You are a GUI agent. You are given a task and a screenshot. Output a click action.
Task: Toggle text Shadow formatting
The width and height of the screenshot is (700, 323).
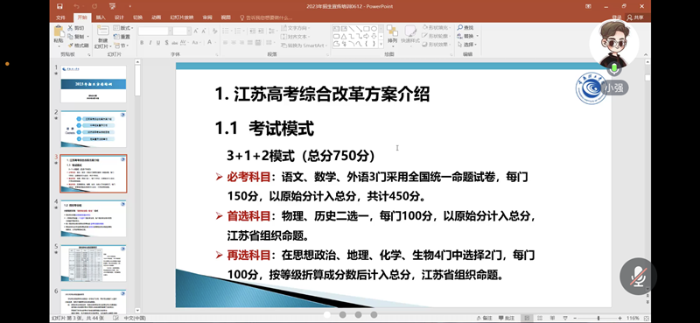[166, 43]
